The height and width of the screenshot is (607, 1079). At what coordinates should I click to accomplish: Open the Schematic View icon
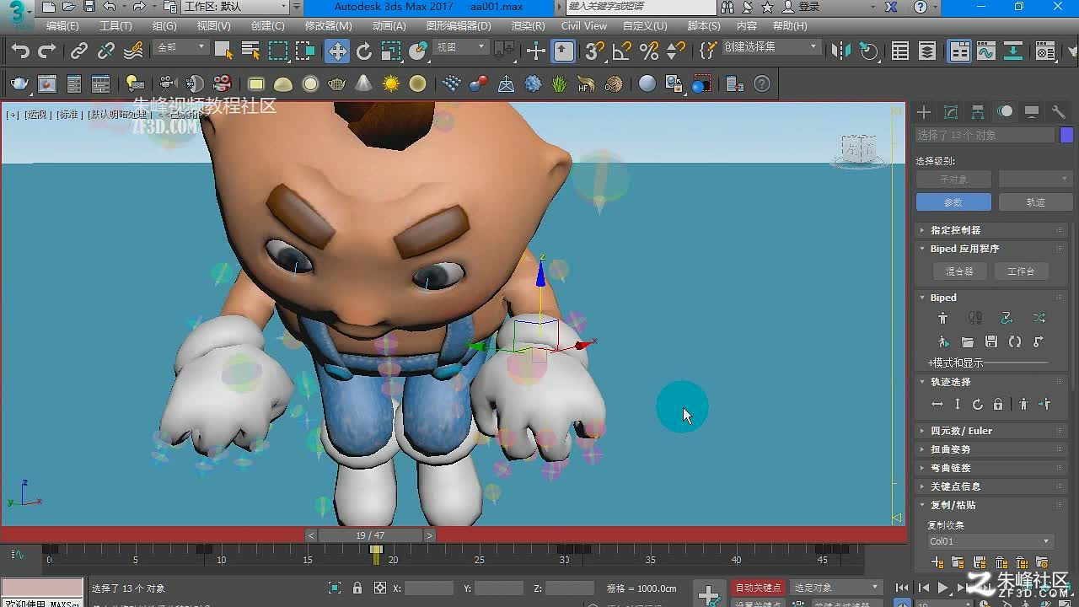pyautogui.click(x=1013, y=51)
